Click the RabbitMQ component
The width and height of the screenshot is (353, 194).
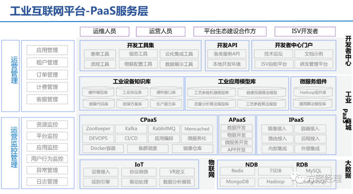coord(164,129)
